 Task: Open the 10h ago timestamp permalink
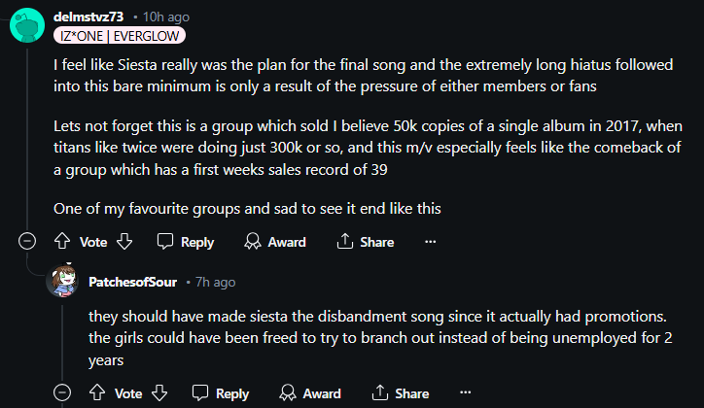[x=166, y=17]
